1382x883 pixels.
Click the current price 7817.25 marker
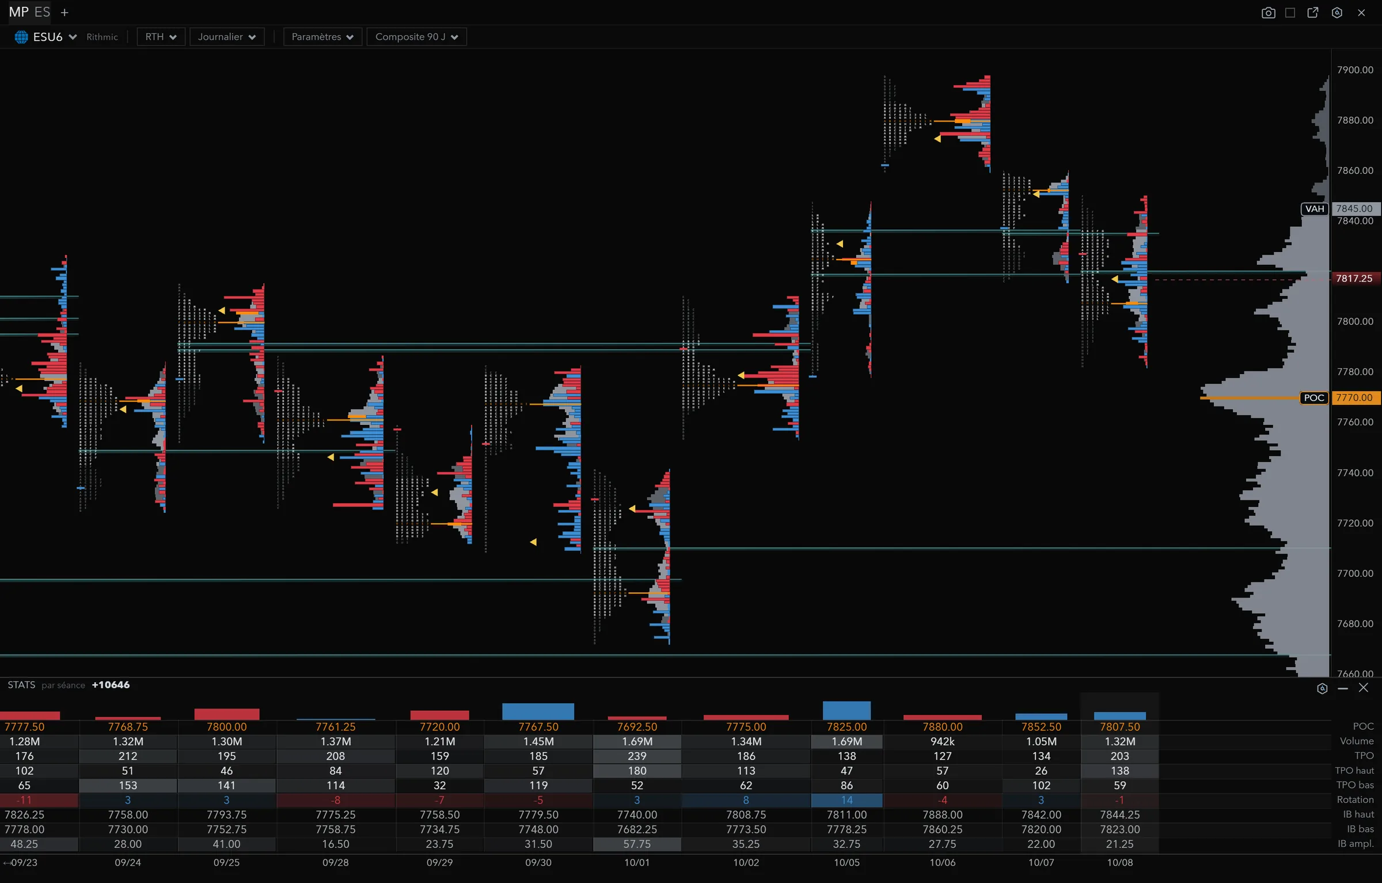click(x=1356, y=278)
